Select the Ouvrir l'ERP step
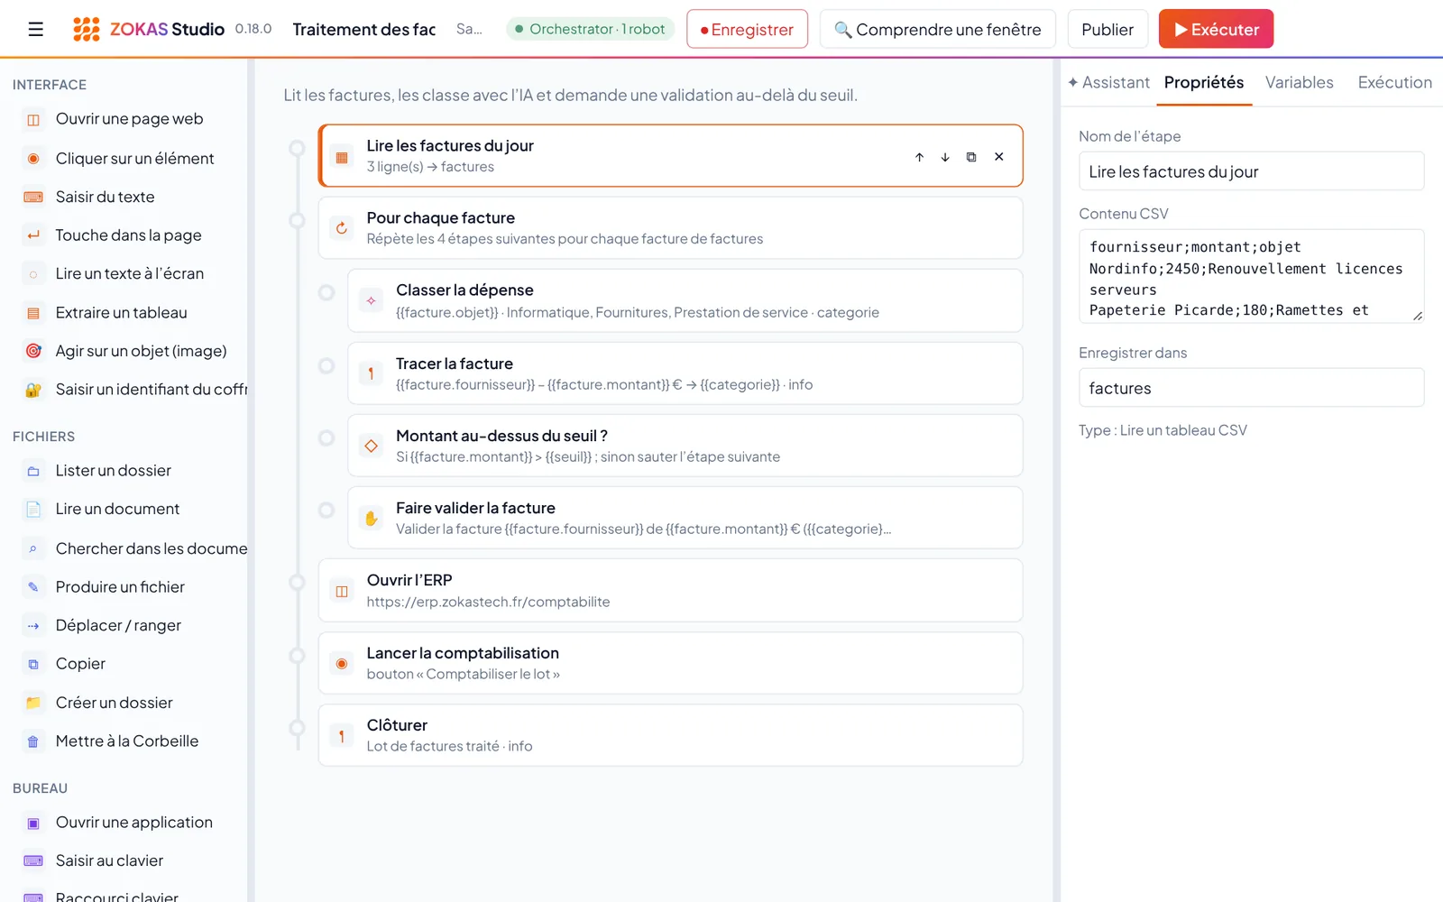This screenshot has width=1443, height=902. [x=670, y=591]
